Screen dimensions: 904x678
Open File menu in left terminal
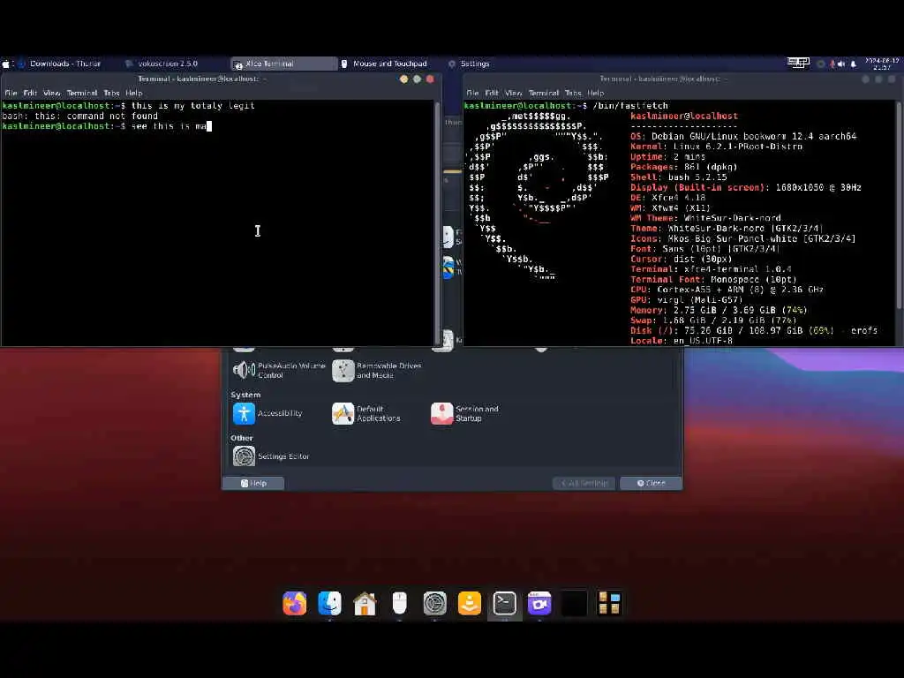click(x=11, y=93)
